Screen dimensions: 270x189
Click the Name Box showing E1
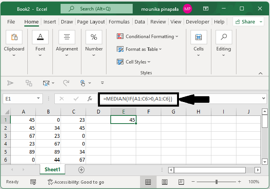[x=19, y=99]
